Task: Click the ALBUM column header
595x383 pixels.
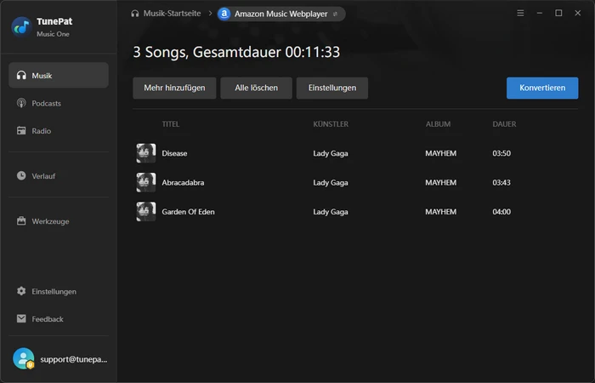Action: [439, 124]
